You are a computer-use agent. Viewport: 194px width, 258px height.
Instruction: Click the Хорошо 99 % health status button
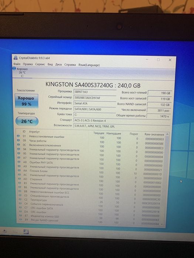26,101
